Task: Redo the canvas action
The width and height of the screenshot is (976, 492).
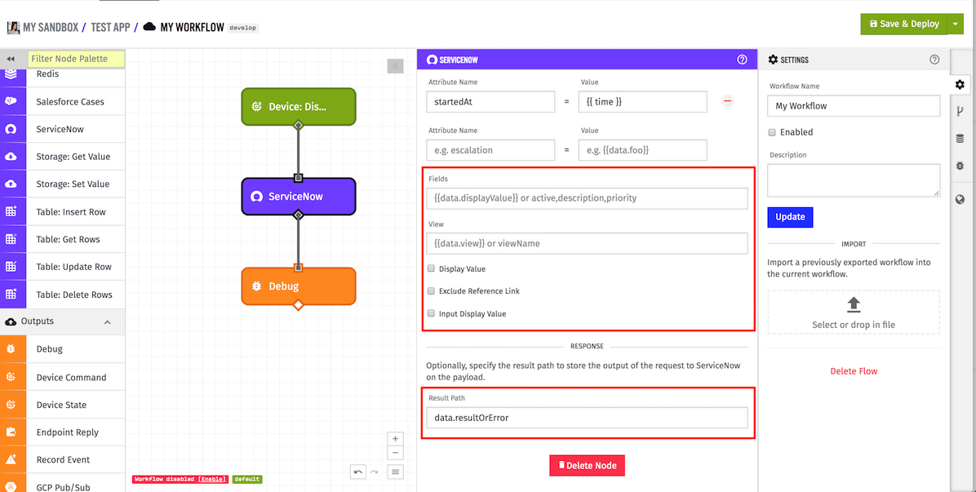Action: point(374,472)
